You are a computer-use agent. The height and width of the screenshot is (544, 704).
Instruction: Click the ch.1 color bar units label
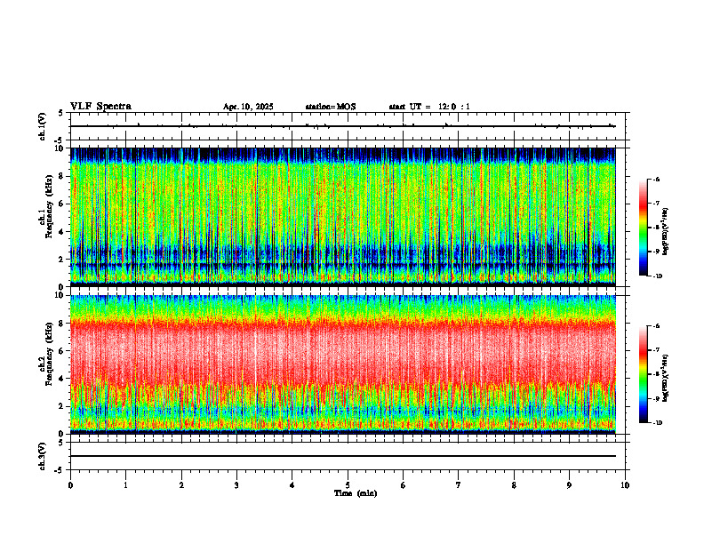click(x=666, y=232)
